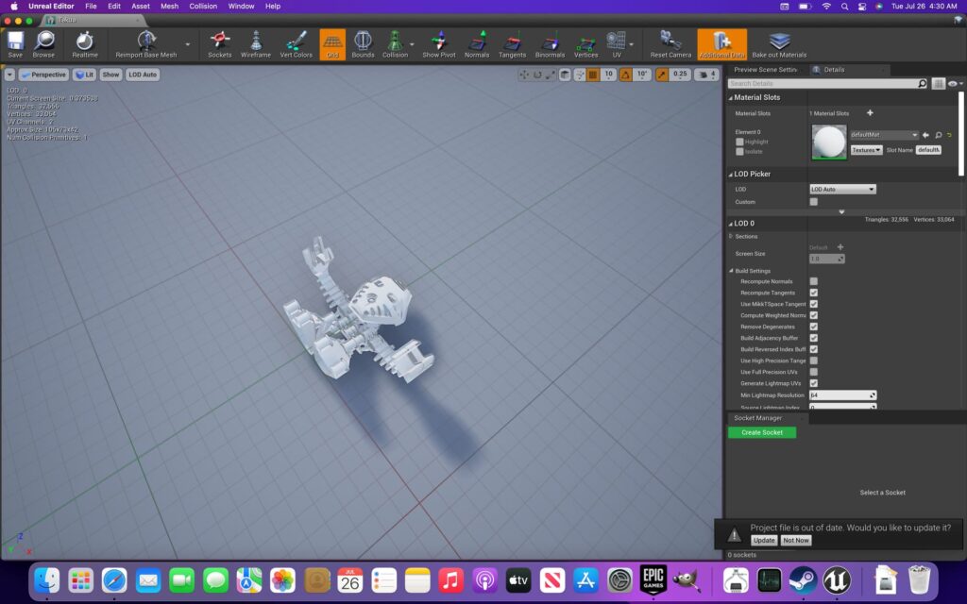
Task: Show mesh Normals via toolbar icon
Action: tap(477, 42)
